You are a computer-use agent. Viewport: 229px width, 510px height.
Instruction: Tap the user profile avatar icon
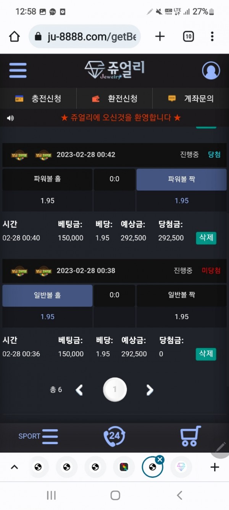click(211, 71)
